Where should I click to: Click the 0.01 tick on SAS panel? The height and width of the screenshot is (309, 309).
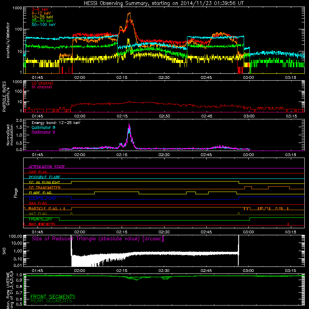[x=18, y=265]
